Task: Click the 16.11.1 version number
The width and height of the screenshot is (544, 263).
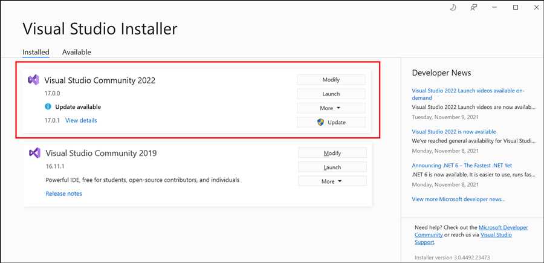Action: pyautogui.click(x=55, y=166)
